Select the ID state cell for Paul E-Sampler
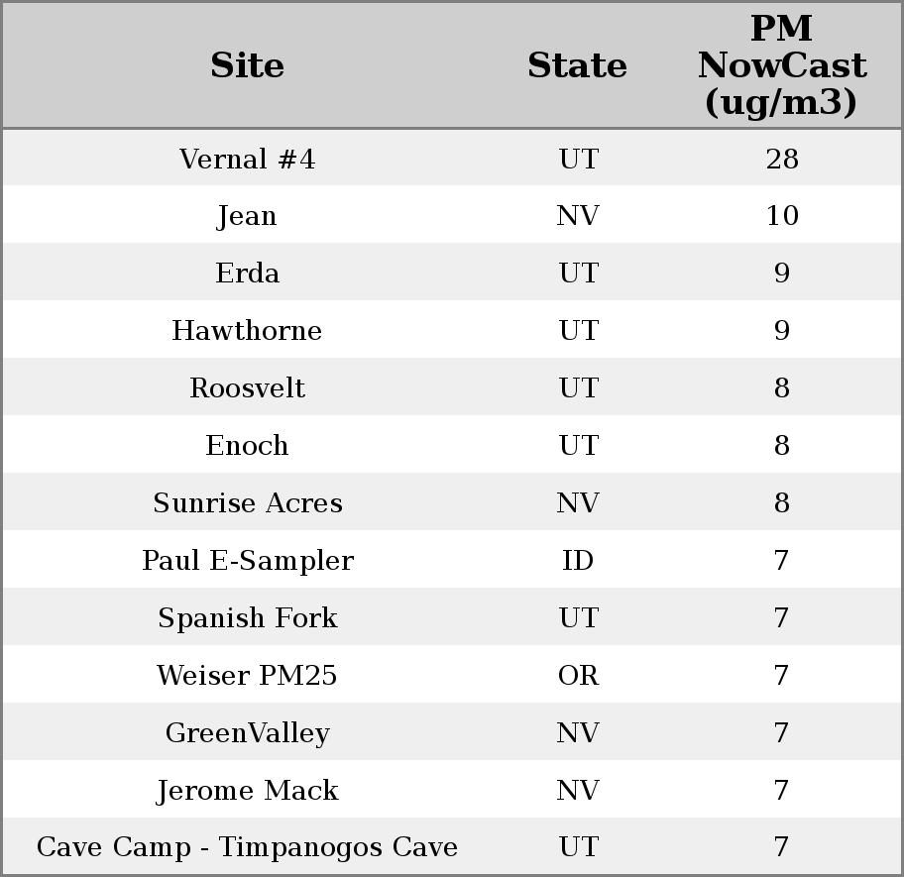The height and width of the screenshot is (877, 904). [577, 561]
